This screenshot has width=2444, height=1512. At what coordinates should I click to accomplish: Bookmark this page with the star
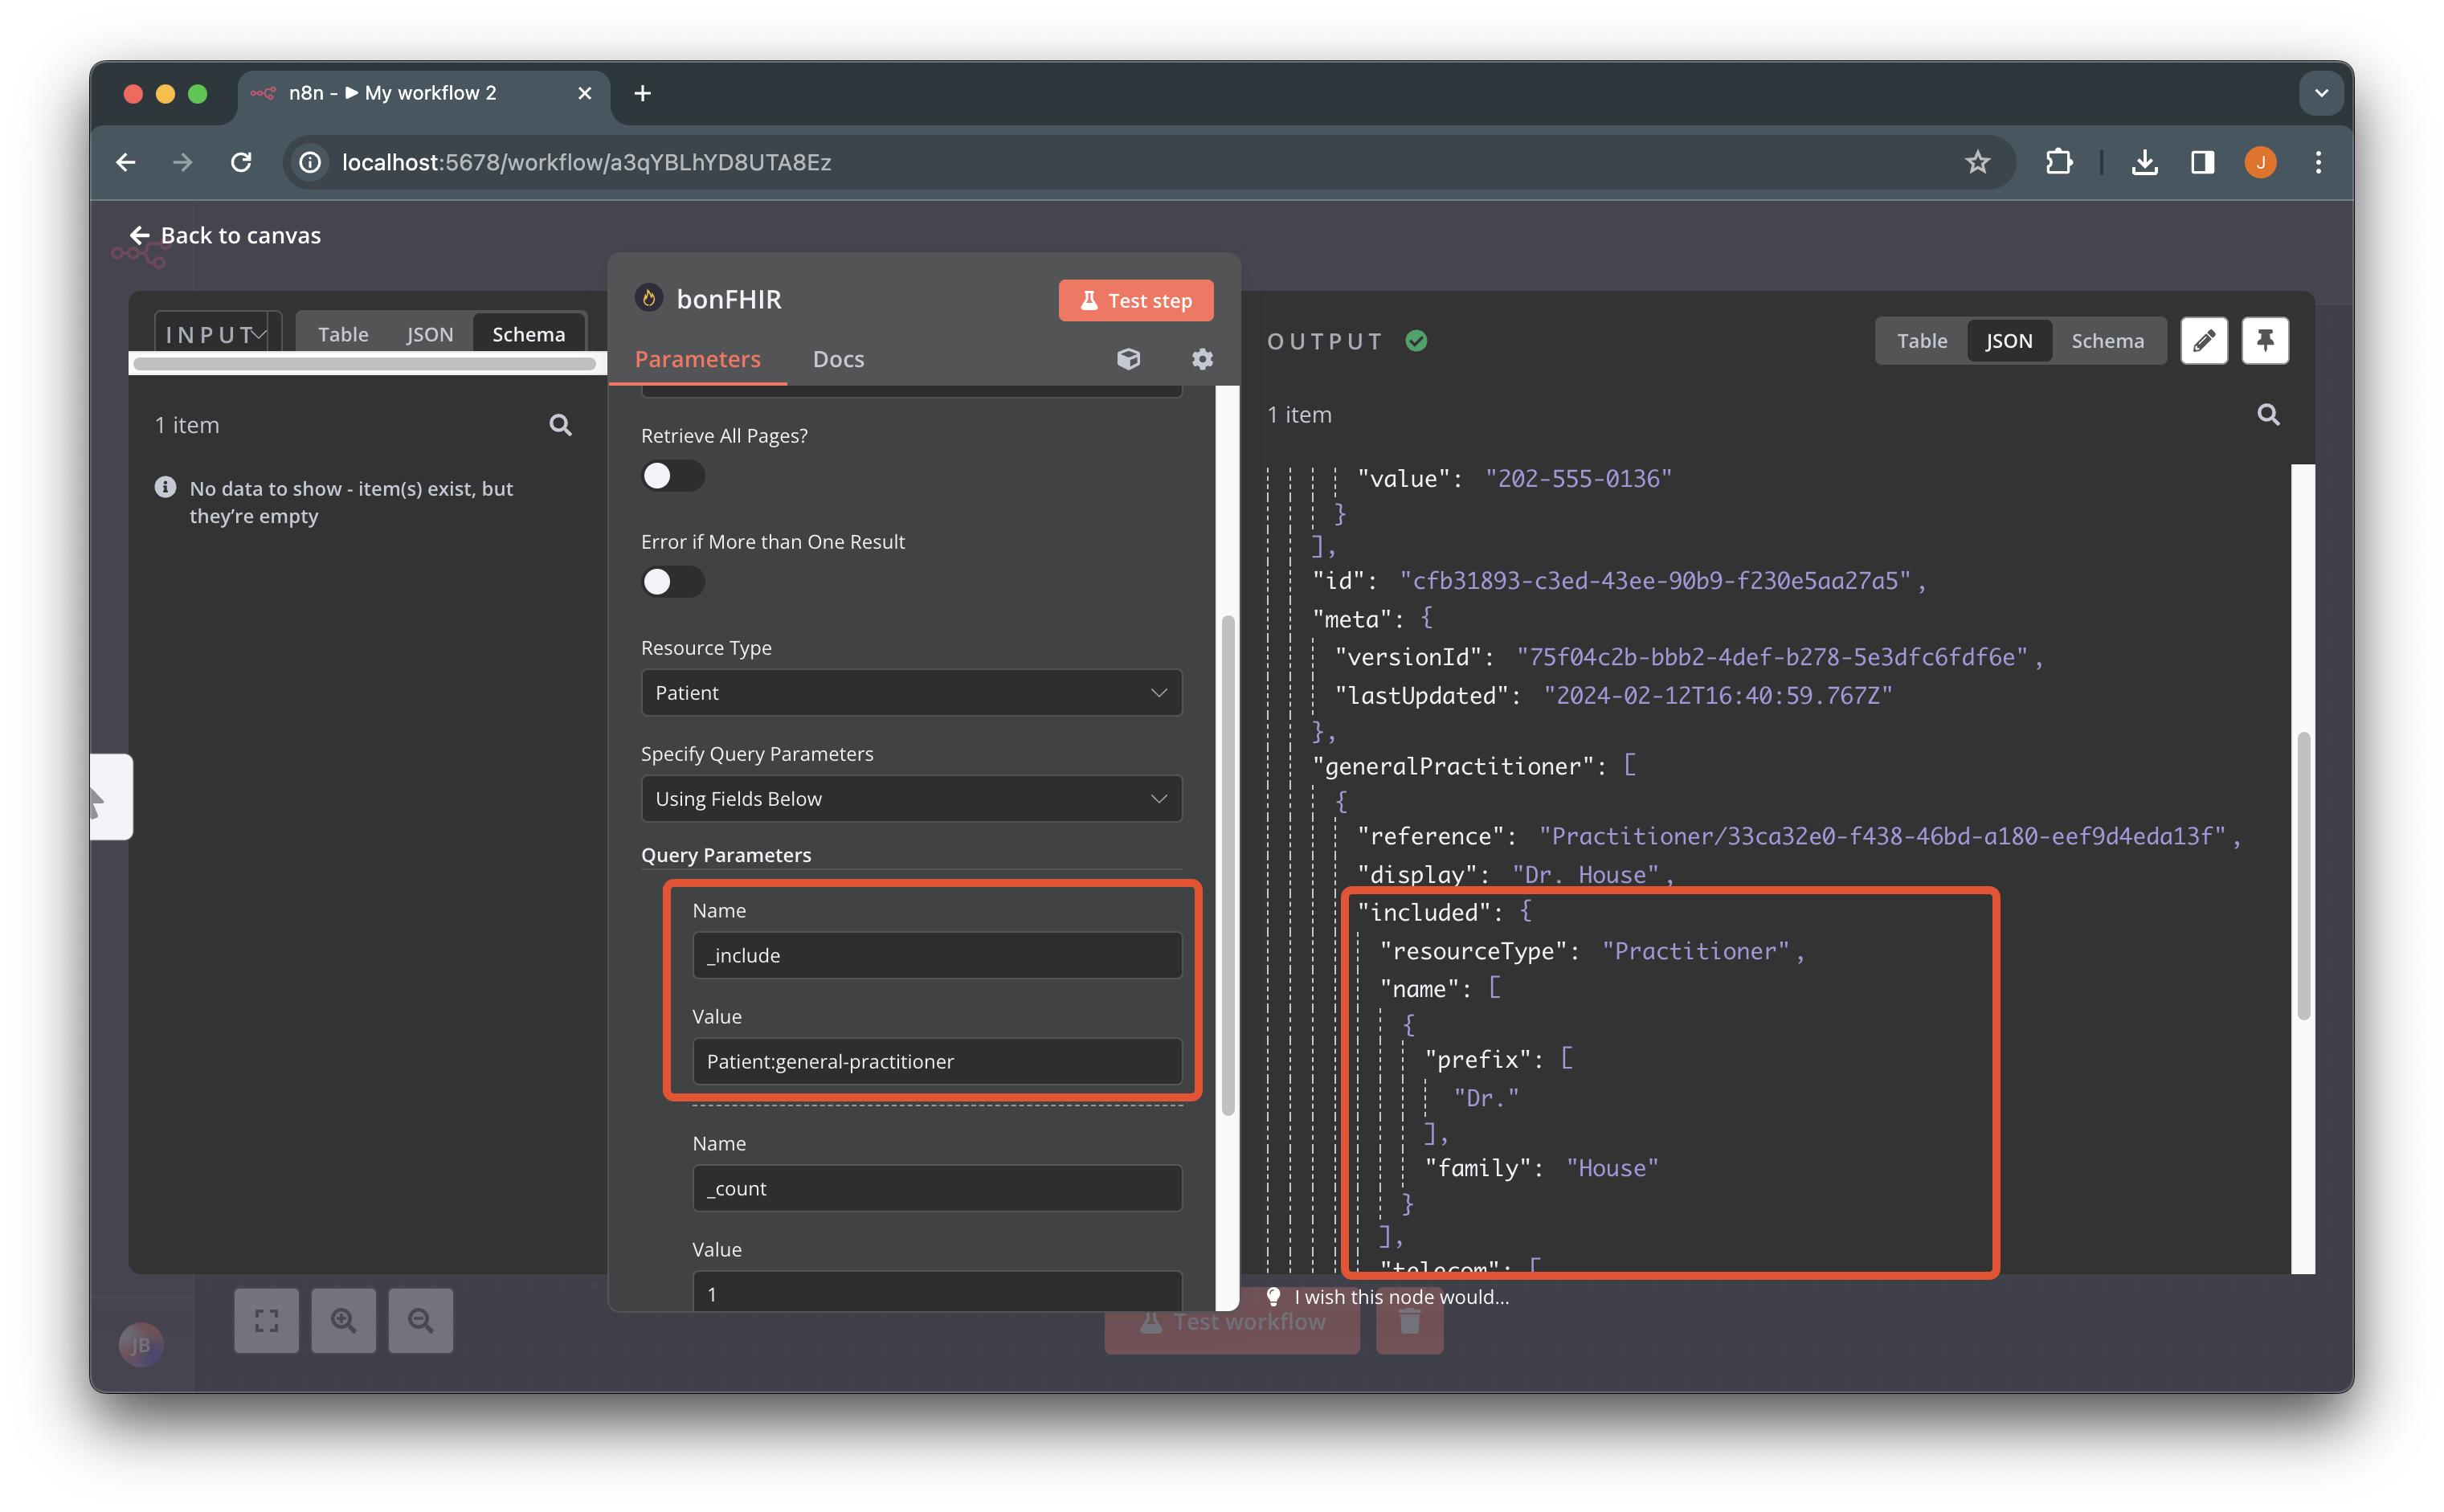point(1977,162)
